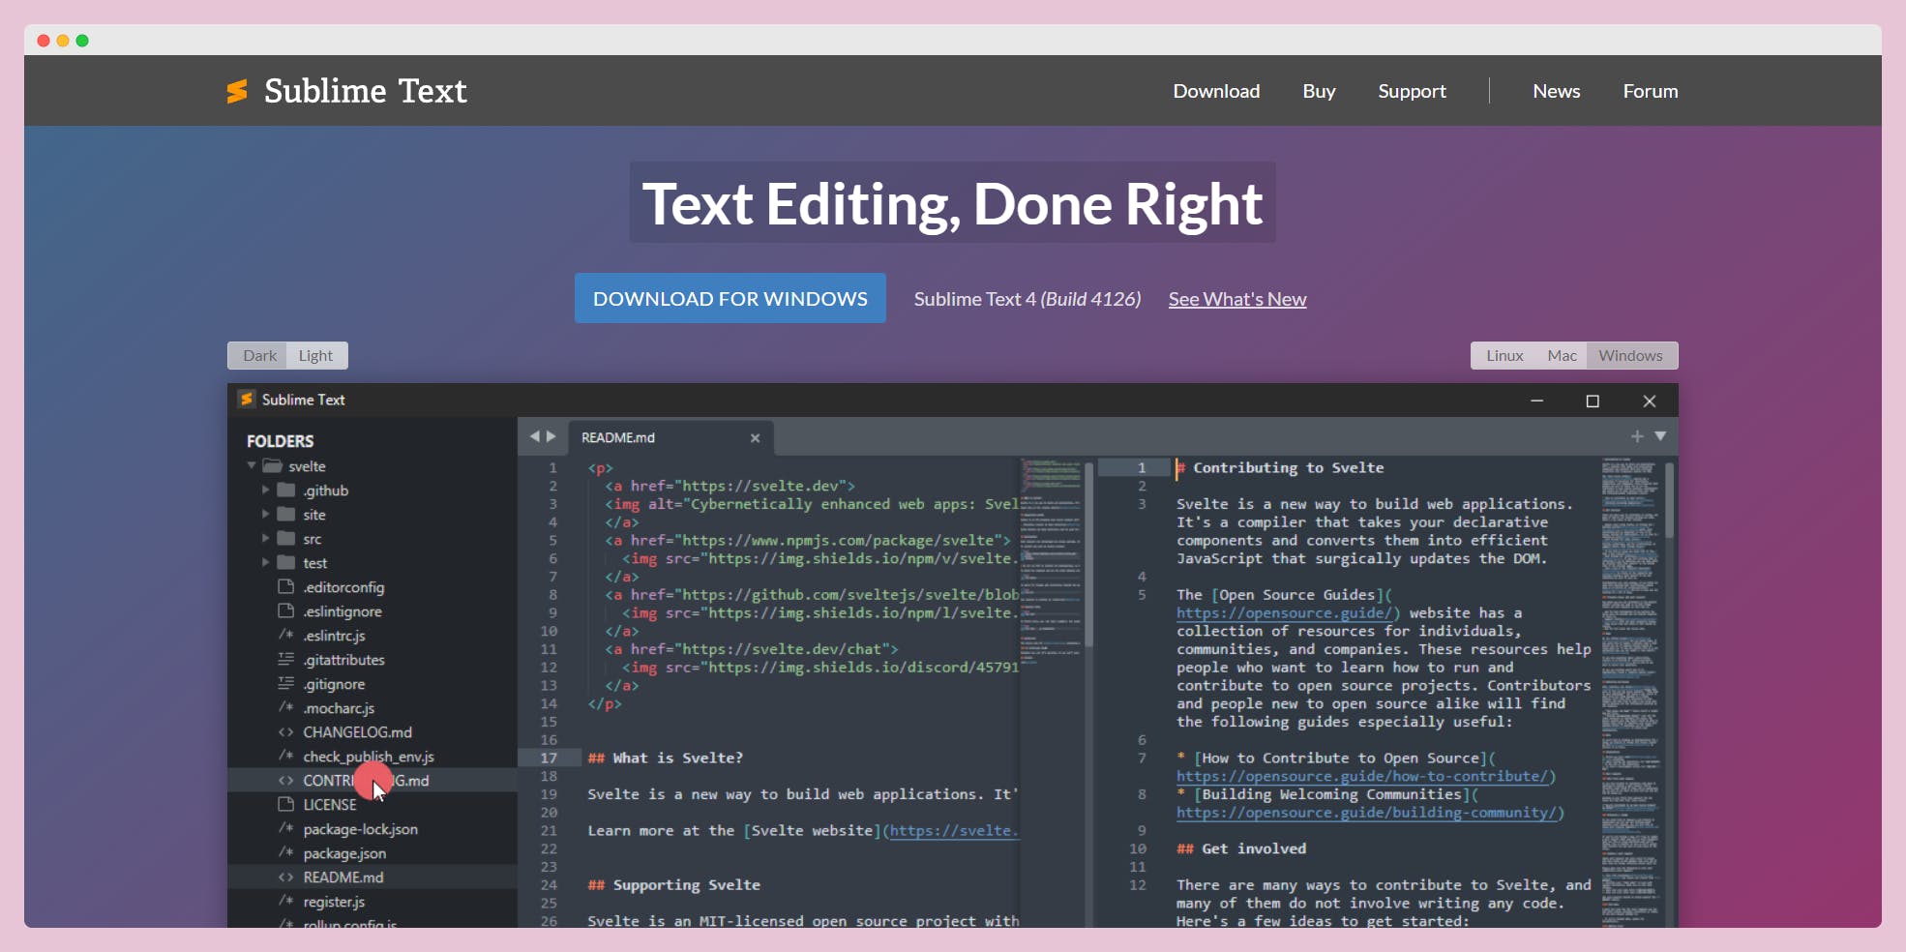Click the .gitignore file type icon

click(x=285, y=683)
